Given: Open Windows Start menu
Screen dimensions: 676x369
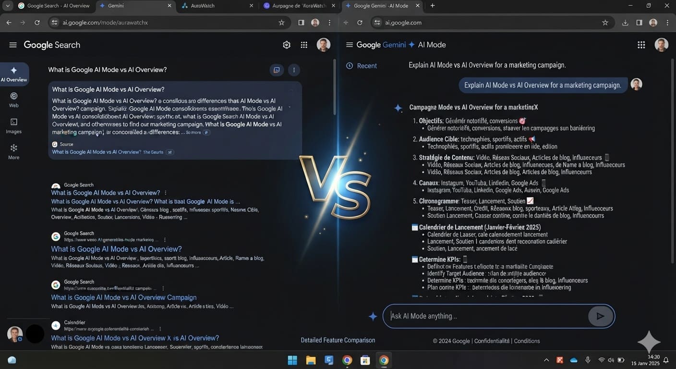Looking at the screenshot, I should coord(292,360).
